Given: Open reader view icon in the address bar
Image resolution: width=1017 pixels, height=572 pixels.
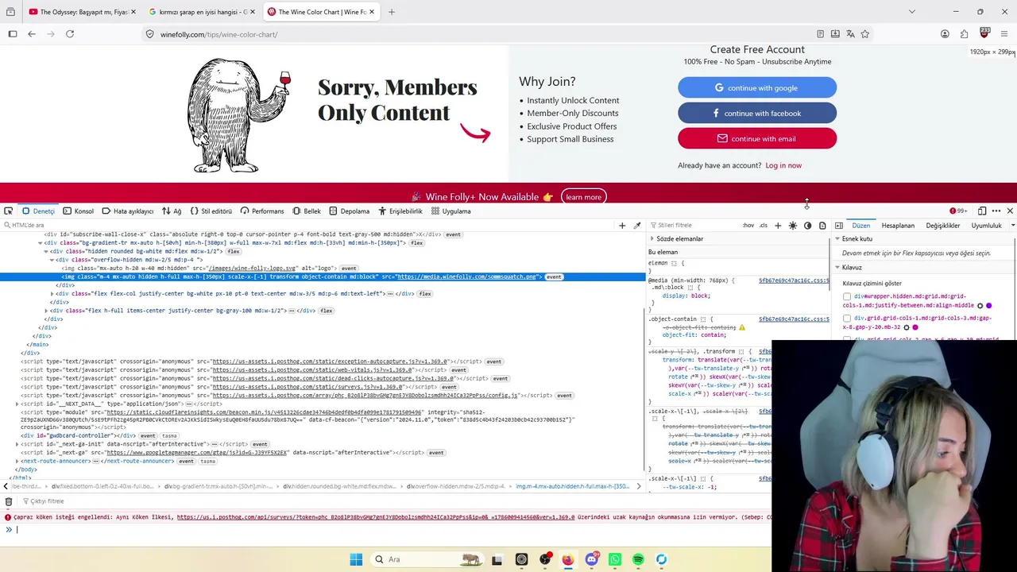Looking at the screenshot, I should click(x=820, y=34).
